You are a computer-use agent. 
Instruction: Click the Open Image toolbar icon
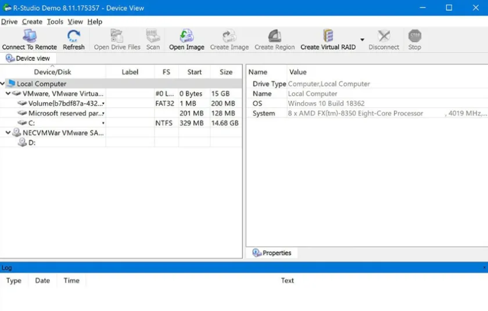(186, 37)
